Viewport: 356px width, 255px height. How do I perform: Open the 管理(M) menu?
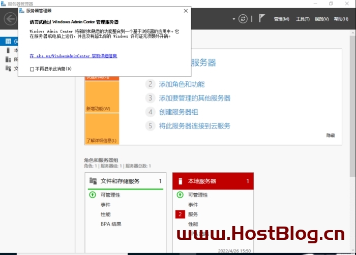point(282,19)
